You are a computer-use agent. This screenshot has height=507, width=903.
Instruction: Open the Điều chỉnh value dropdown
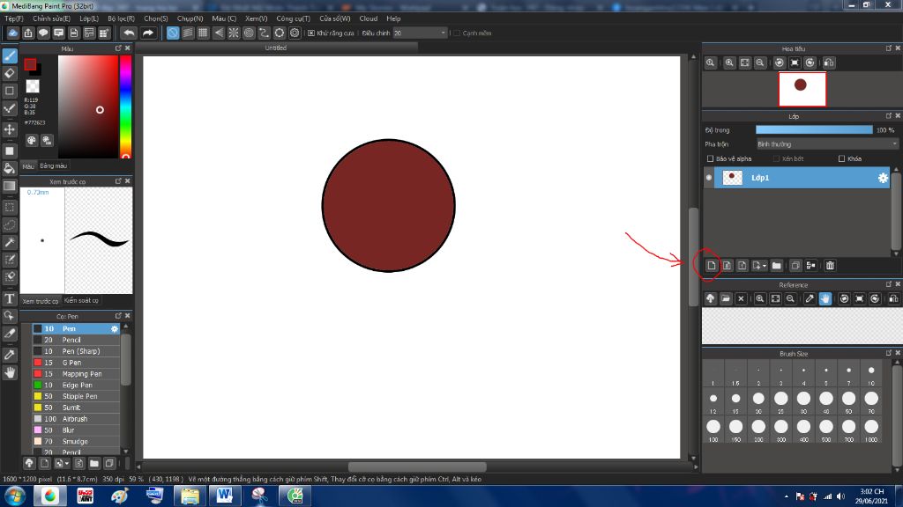[x=420, y=33]
